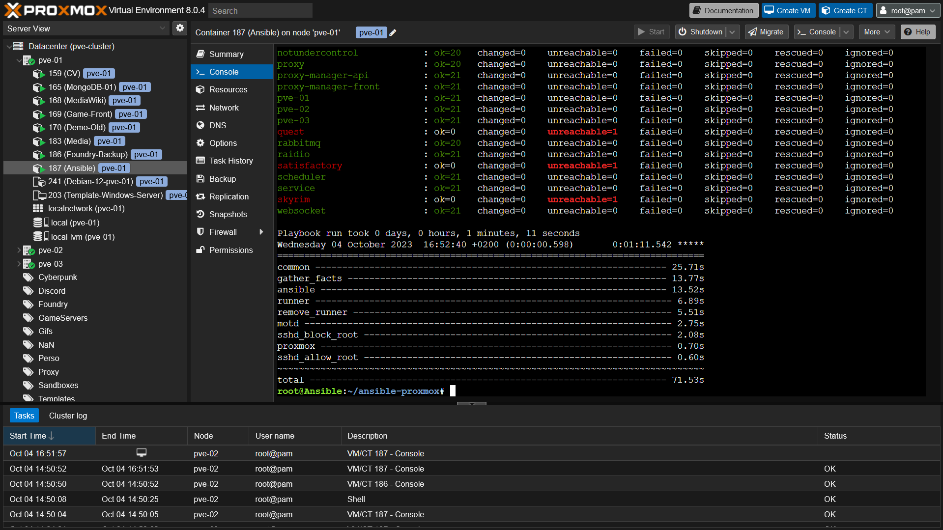Open the Backup section
943x530 pixels.
231,179
